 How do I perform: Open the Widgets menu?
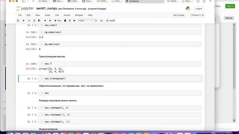(x=79, y=15)
